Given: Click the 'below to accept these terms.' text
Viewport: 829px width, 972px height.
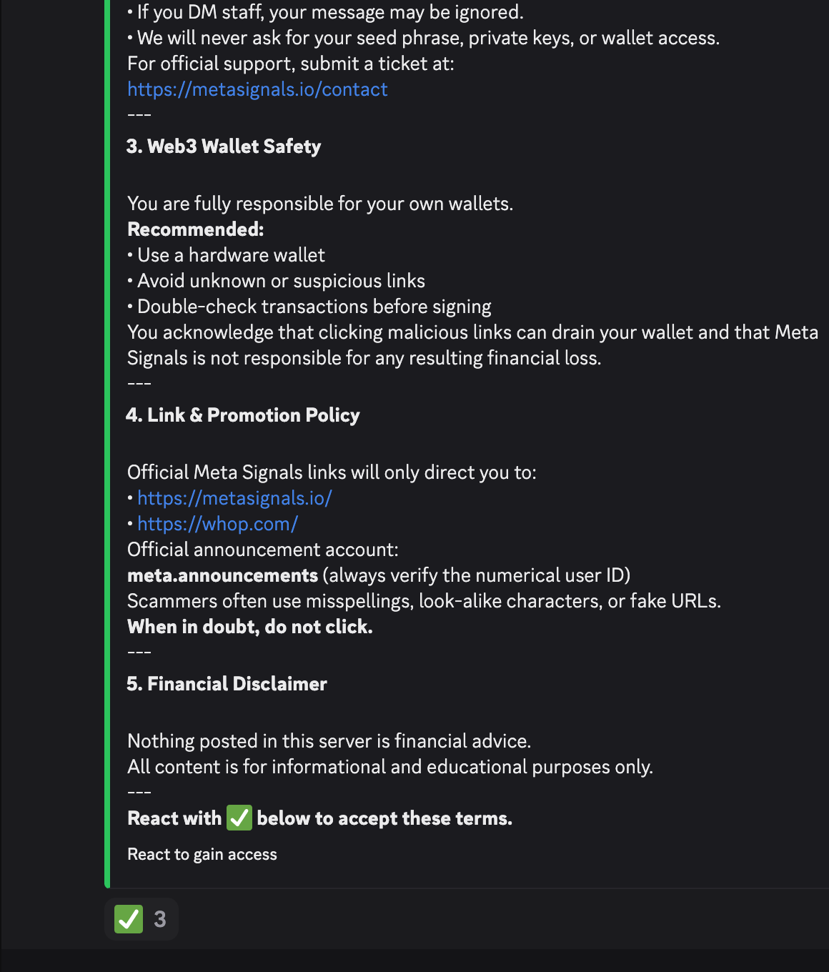Looking at the screenshot, I should [384, 818].
